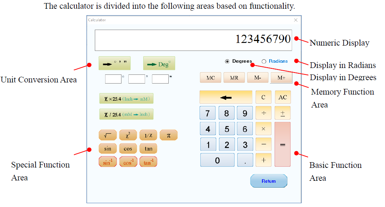Click the pi constant button
Viewport: 385px width, 207px height.
[x=168, y=135]
